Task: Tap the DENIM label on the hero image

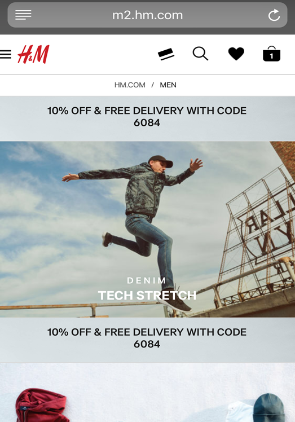Action: coord(147,280)
